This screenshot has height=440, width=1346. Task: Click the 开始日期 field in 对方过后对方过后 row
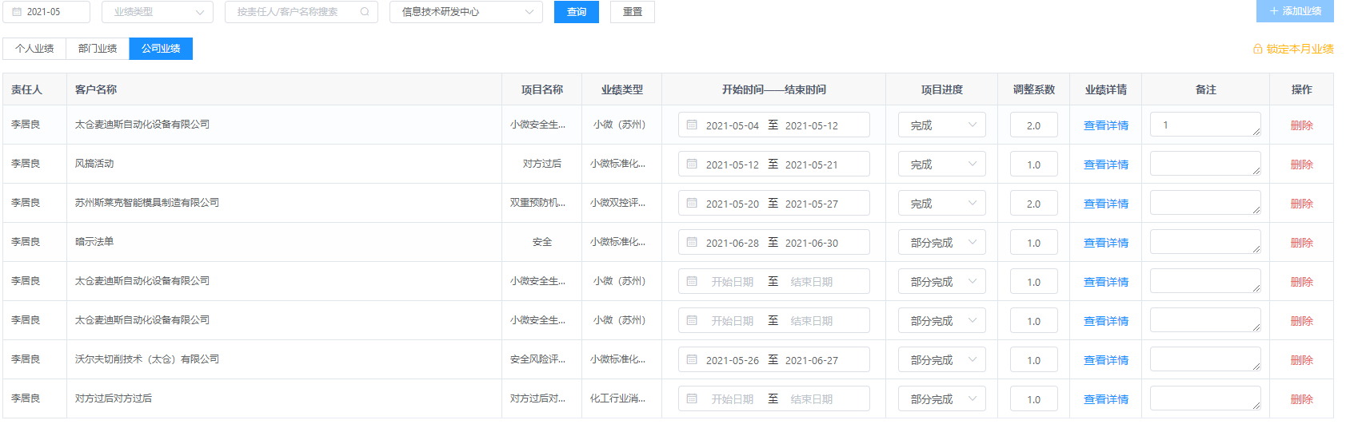[x=733, y=399]
